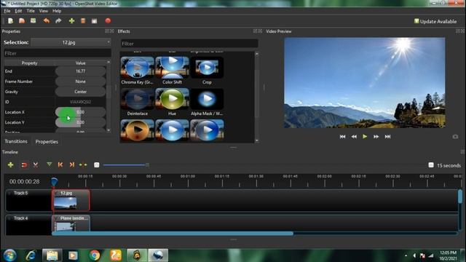The width and height of the screenshot is (466, 262).
Task: Toggle the razor tool
Action: [x=36, y=164]
